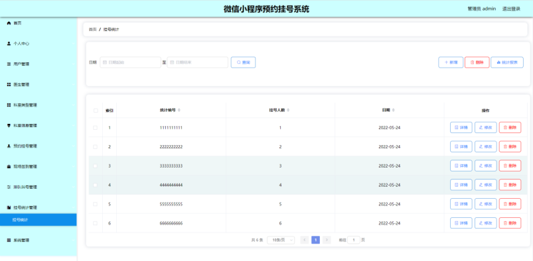
Task: Click the 共 6 条 total count text
Action: click(x=257, y=240)
